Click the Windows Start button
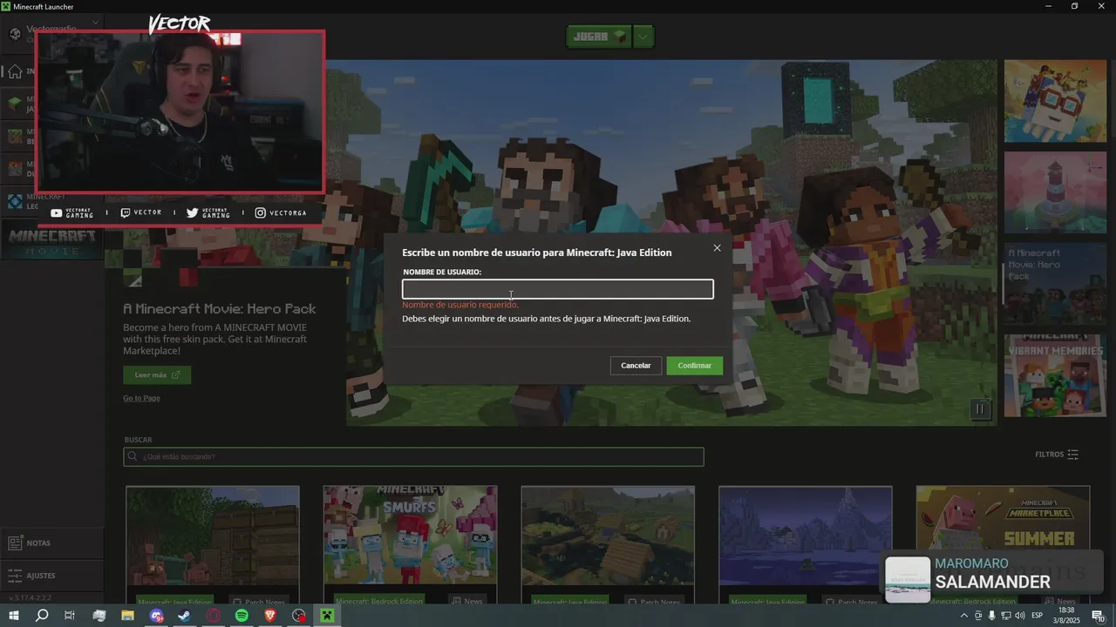The width and height of the screenshot is (1116, 627). (14, 616)
